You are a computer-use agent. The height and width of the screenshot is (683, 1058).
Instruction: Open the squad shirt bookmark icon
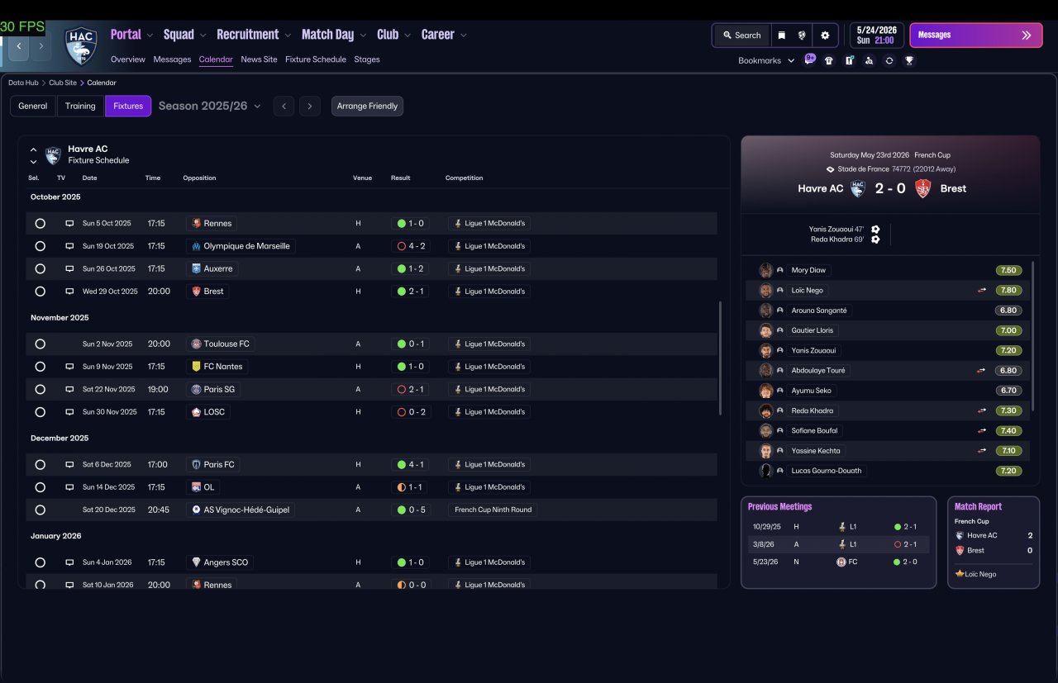[829, 60]
